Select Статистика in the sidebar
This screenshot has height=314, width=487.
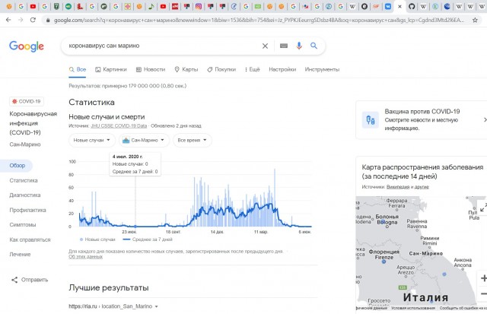24,180
